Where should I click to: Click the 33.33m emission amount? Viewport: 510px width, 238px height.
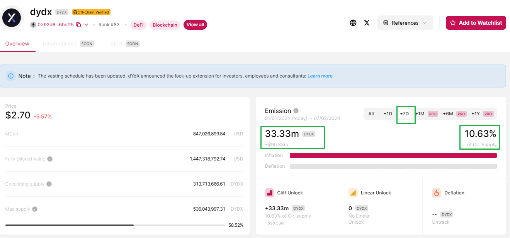click(282, 134)
